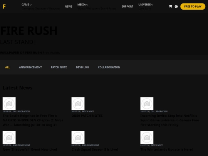Click the yellow F site logo
The image size is (208, 156).
(4, 7)
